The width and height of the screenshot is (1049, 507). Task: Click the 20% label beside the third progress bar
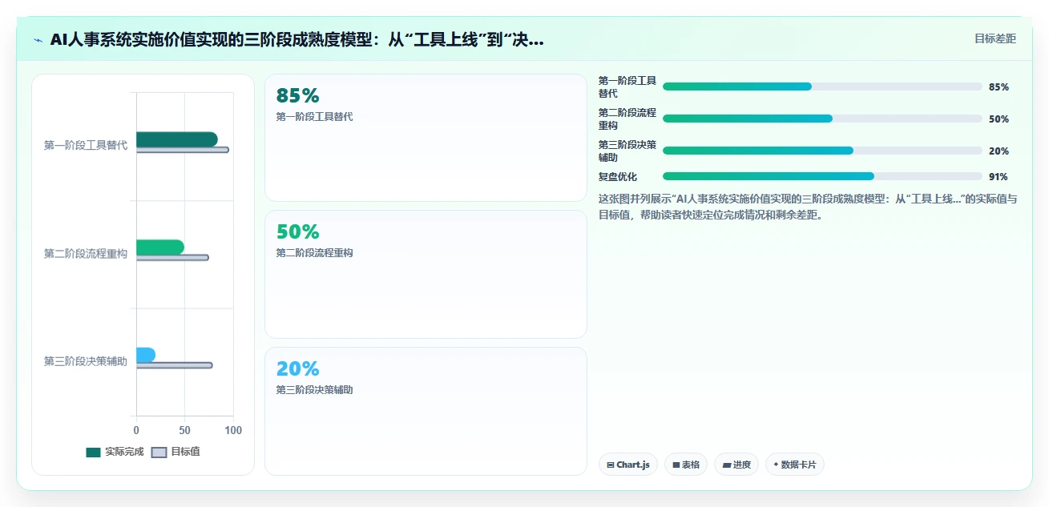click(999, 151)
